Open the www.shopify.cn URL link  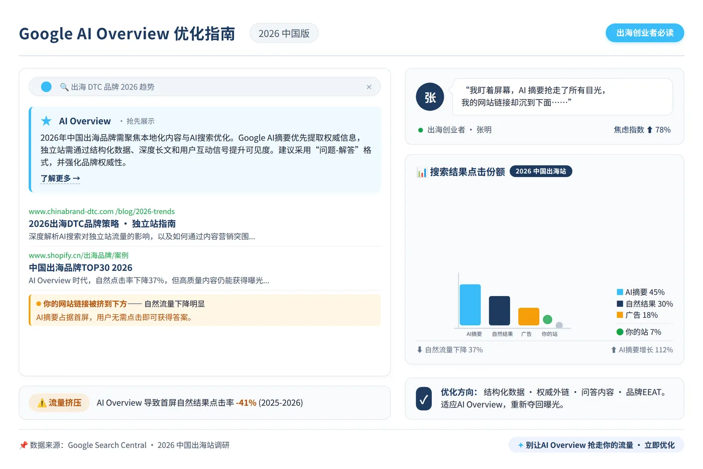[79, 255]
